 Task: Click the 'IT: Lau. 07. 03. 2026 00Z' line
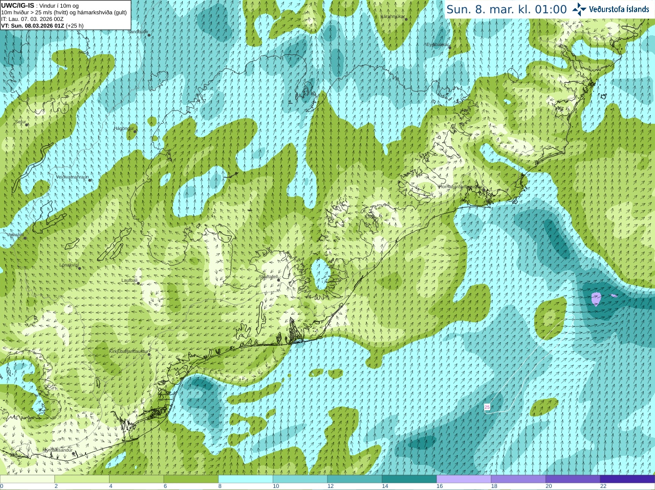32,19
